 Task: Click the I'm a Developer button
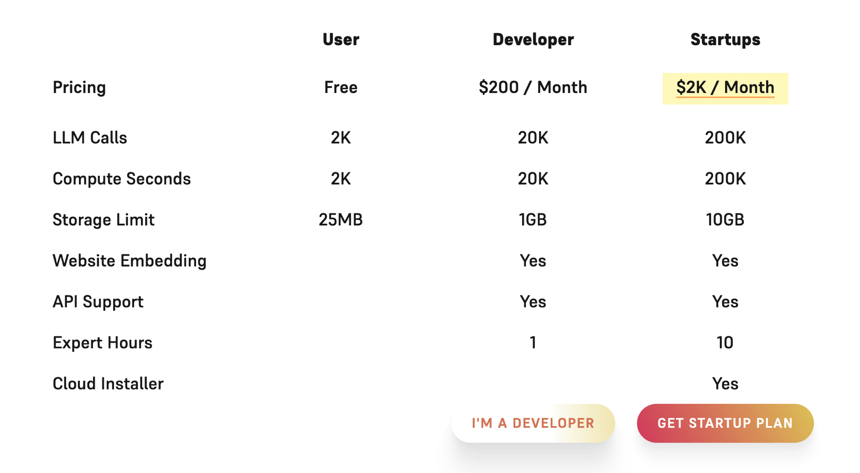tap(533, 423)
